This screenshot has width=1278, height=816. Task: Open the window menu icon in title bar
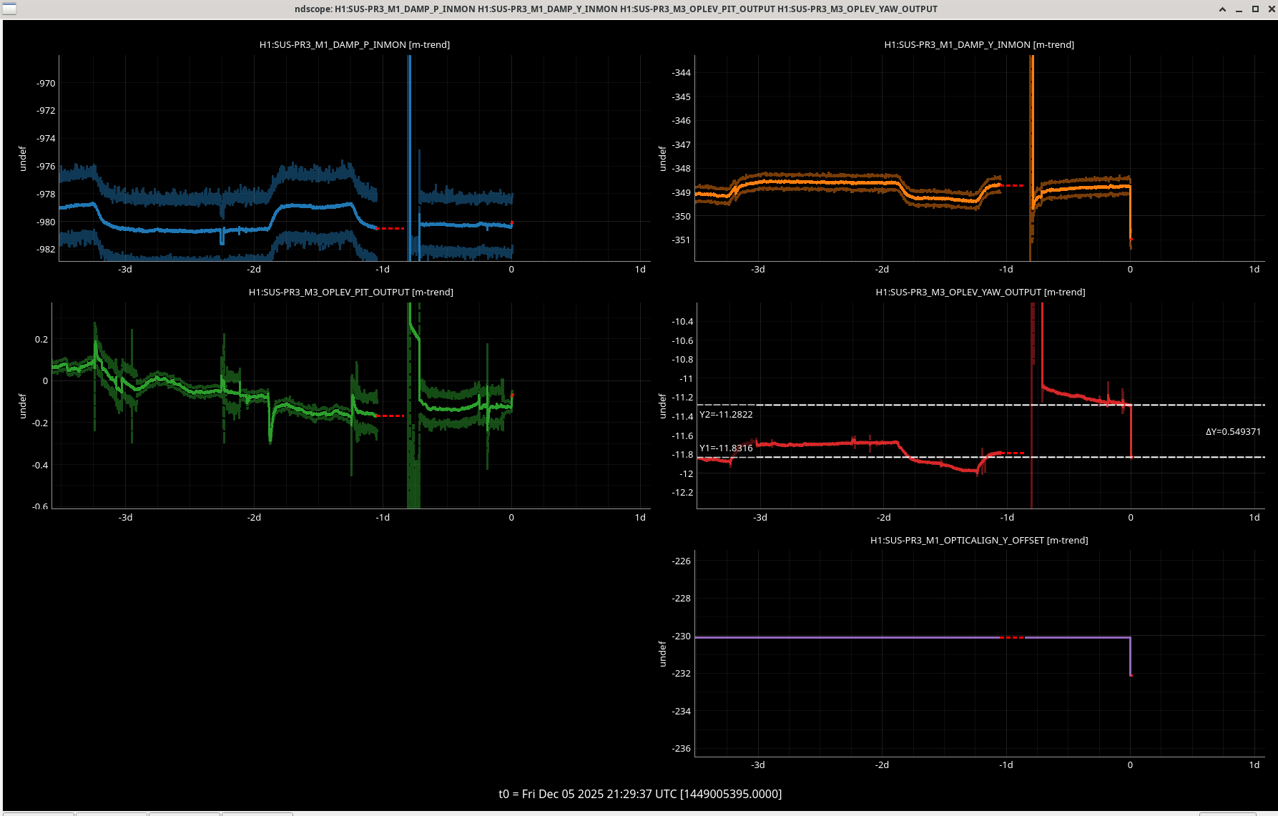pyautogui.click(x=9, y=9)
